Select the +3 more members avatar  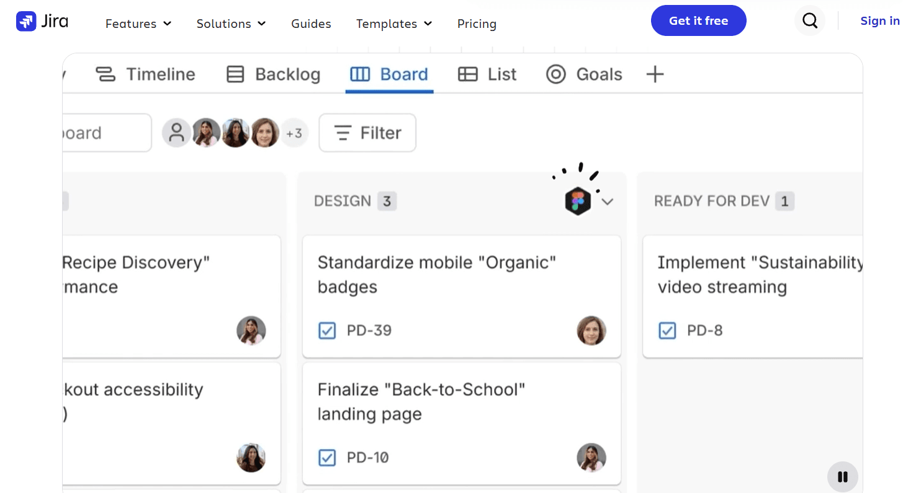294,133
